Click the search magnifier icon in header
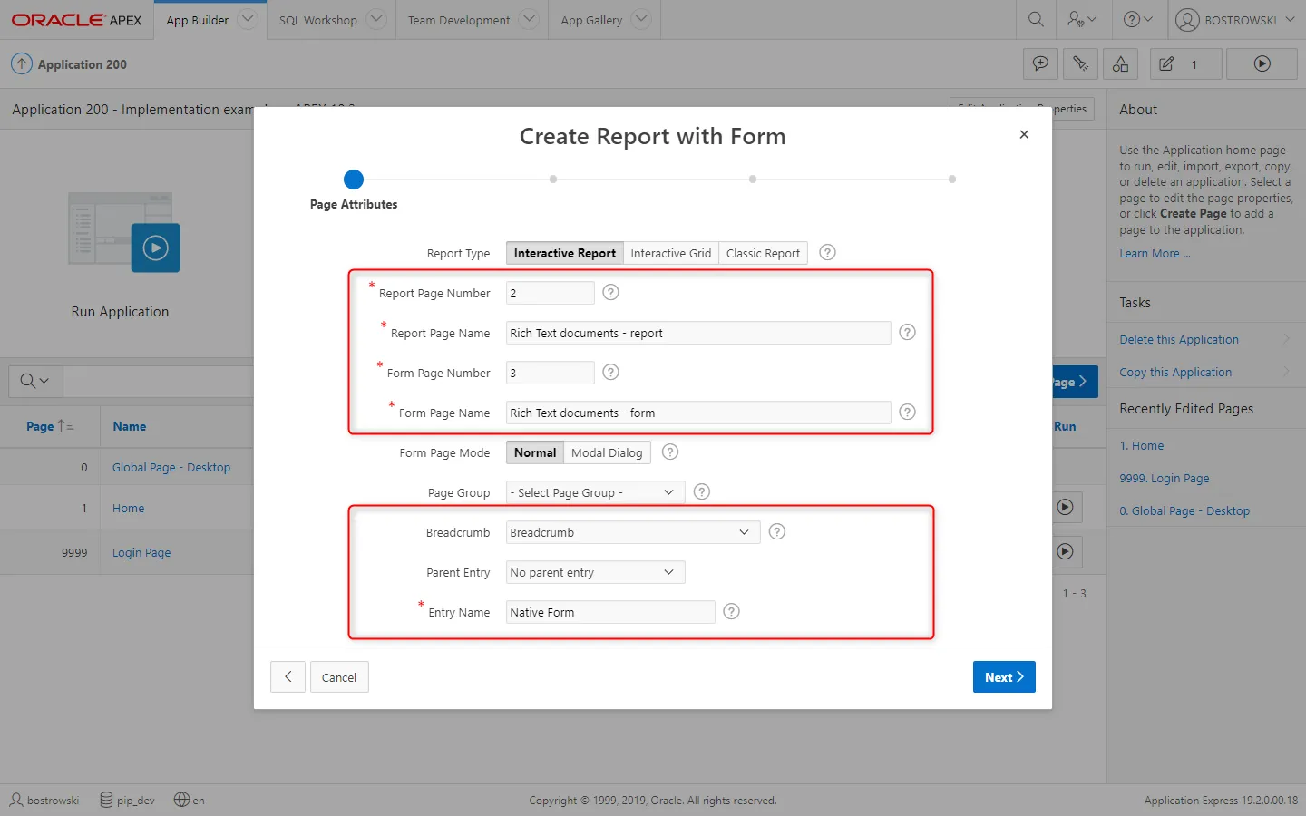 [1036, 19]
